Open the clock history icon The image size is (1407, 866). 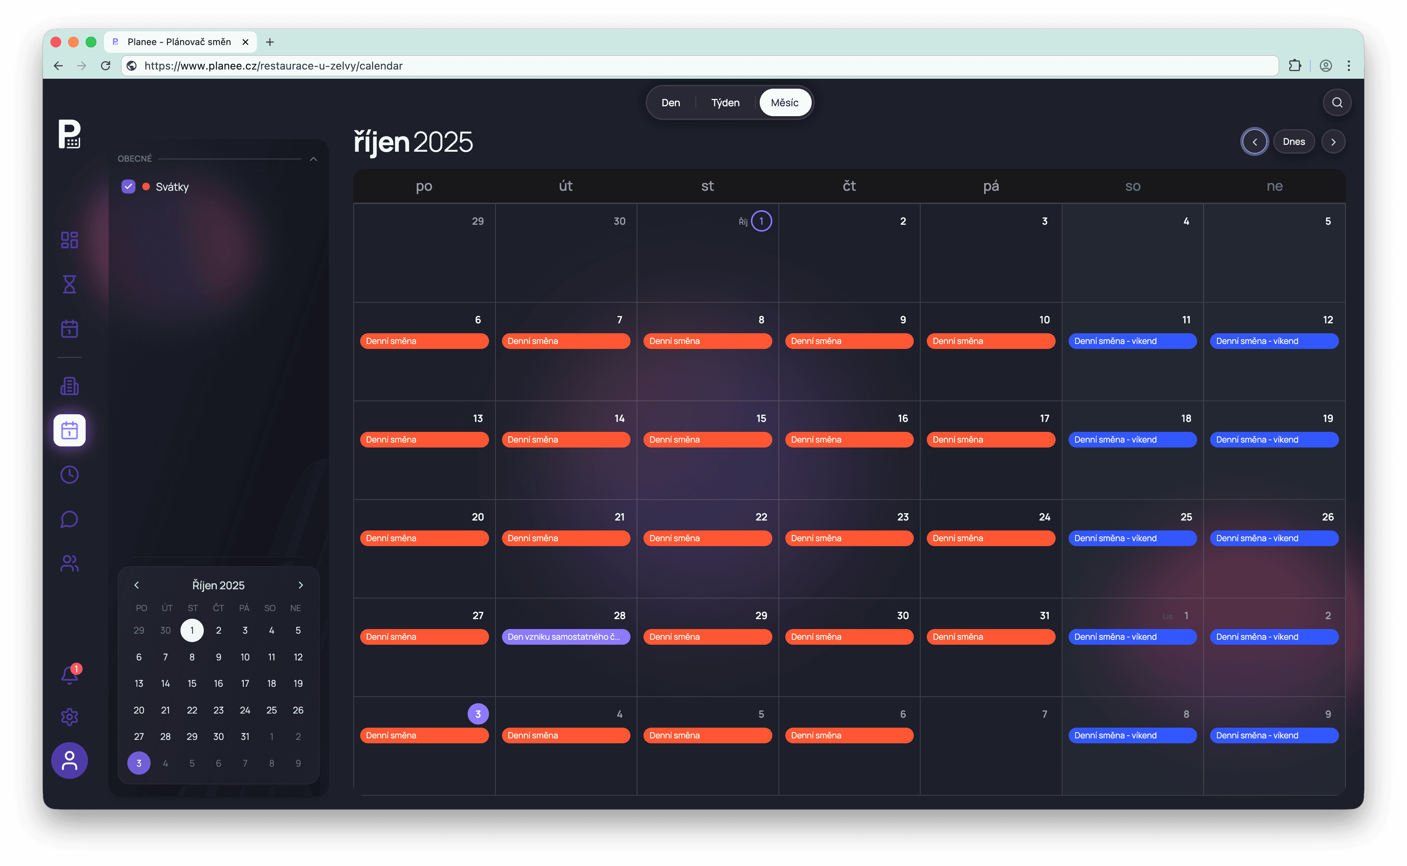pyautogui.click(x=69, y=474)
